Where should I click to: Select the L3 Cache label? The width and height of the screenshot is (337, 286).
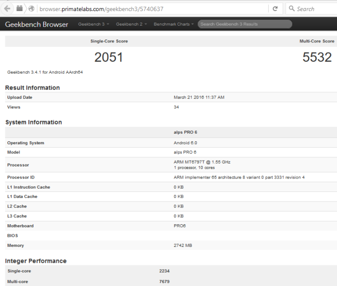tap(17, 216)
